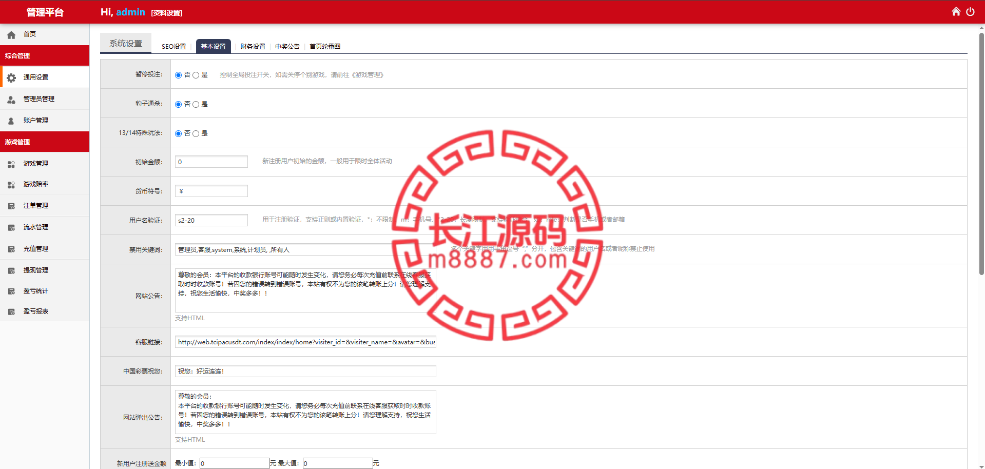Click the 中国彩票祝您 input field

[305, 371]
